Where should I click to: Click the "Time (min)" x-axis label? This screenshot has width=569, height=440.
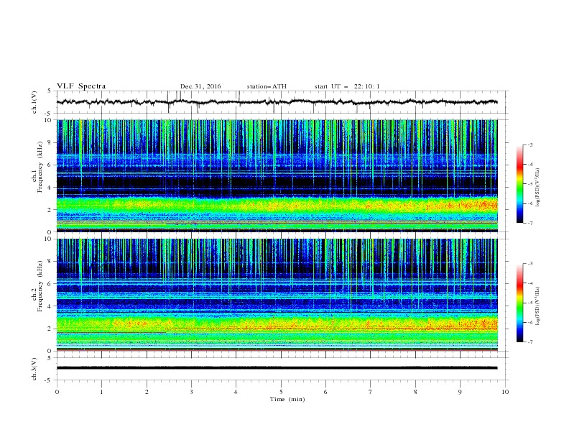(x=287, y=399)
